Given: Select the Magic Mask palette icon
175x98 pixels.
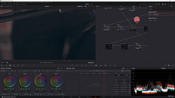Looking at the screenshot, I should [x=96, y=66].
